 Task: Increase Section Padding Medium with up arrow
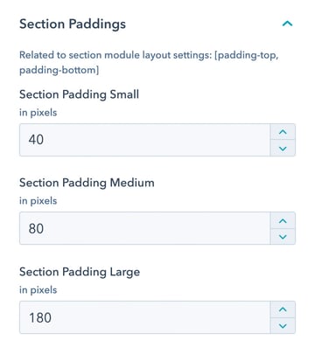pos(283,220)
